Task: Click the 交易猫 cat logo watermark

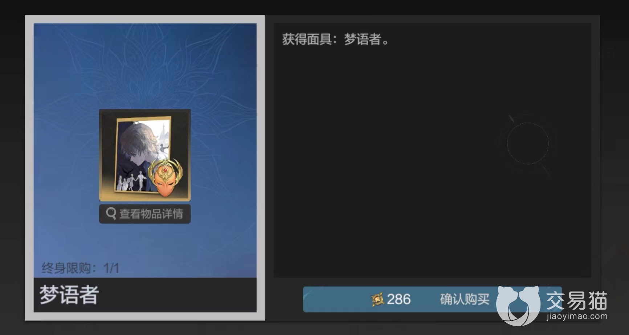Action: (518, 305)
